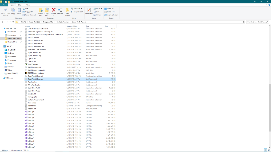Click the Back navigation arrow

[3, 22]
